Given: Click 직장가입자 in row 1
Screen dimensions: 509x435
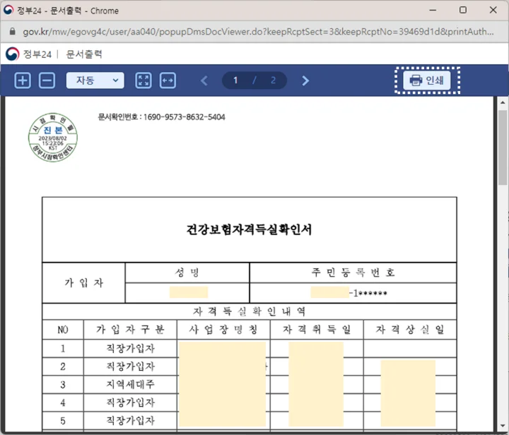Looking at the screenshot, I should coord(131,348).
